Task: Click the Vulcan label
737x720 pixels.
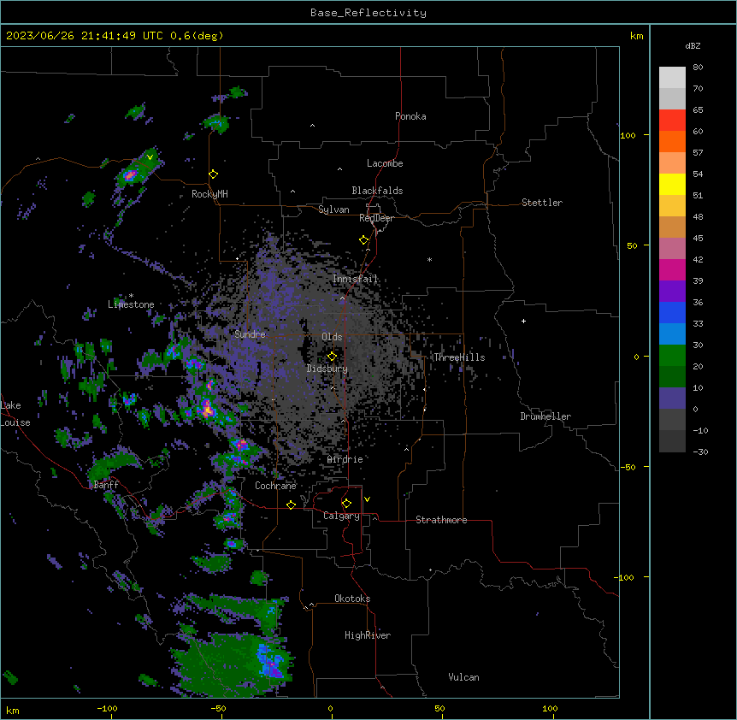Action: [463, 677]
